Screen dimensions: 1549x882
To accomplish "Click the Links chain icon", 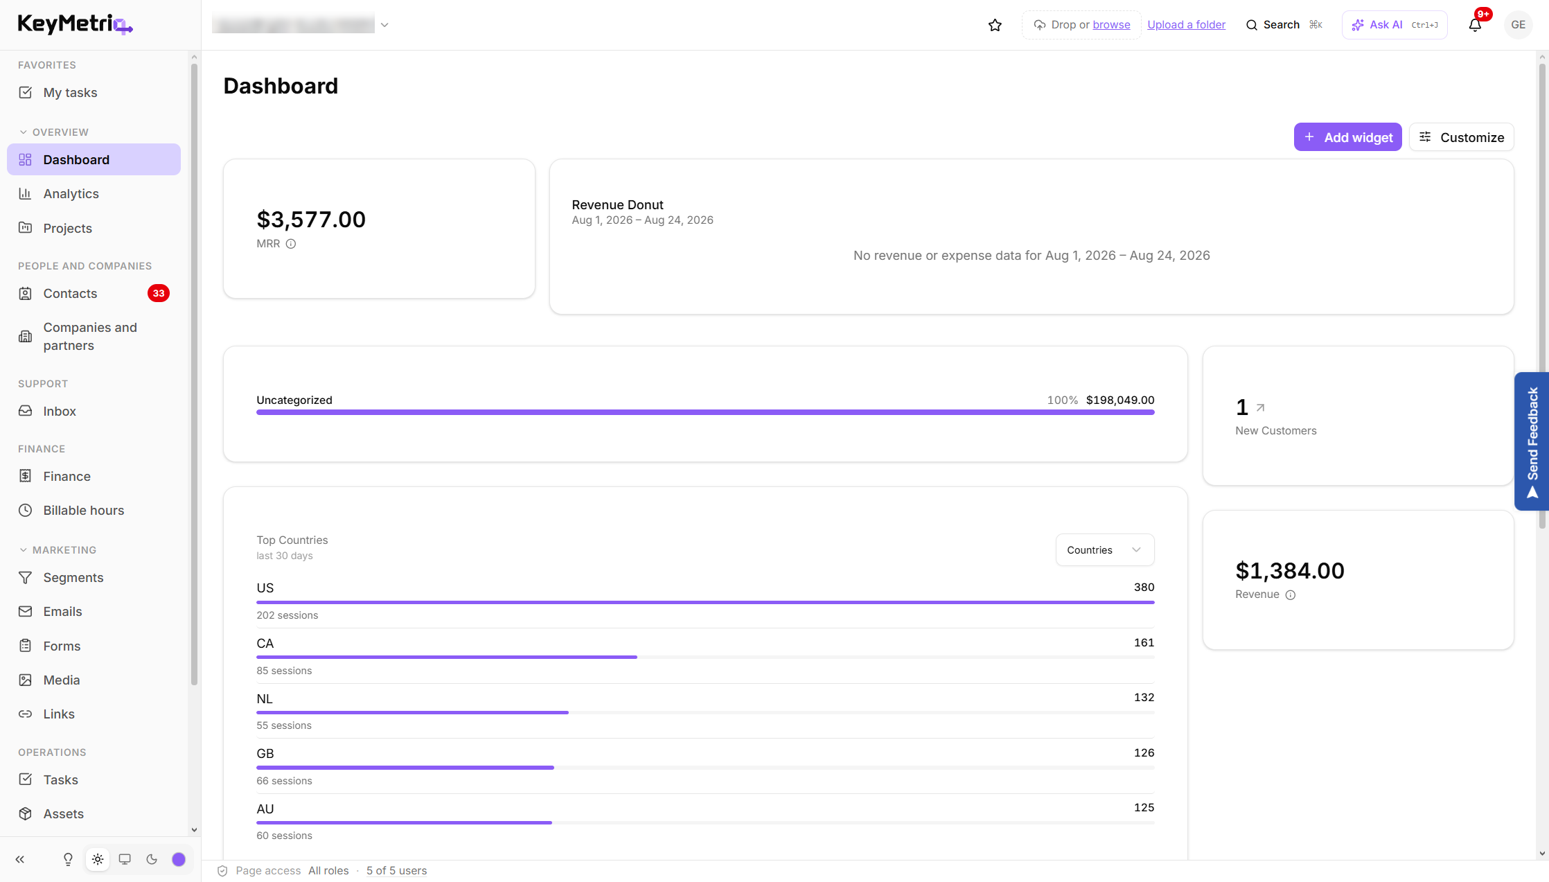I will click(x=26, y=714).
